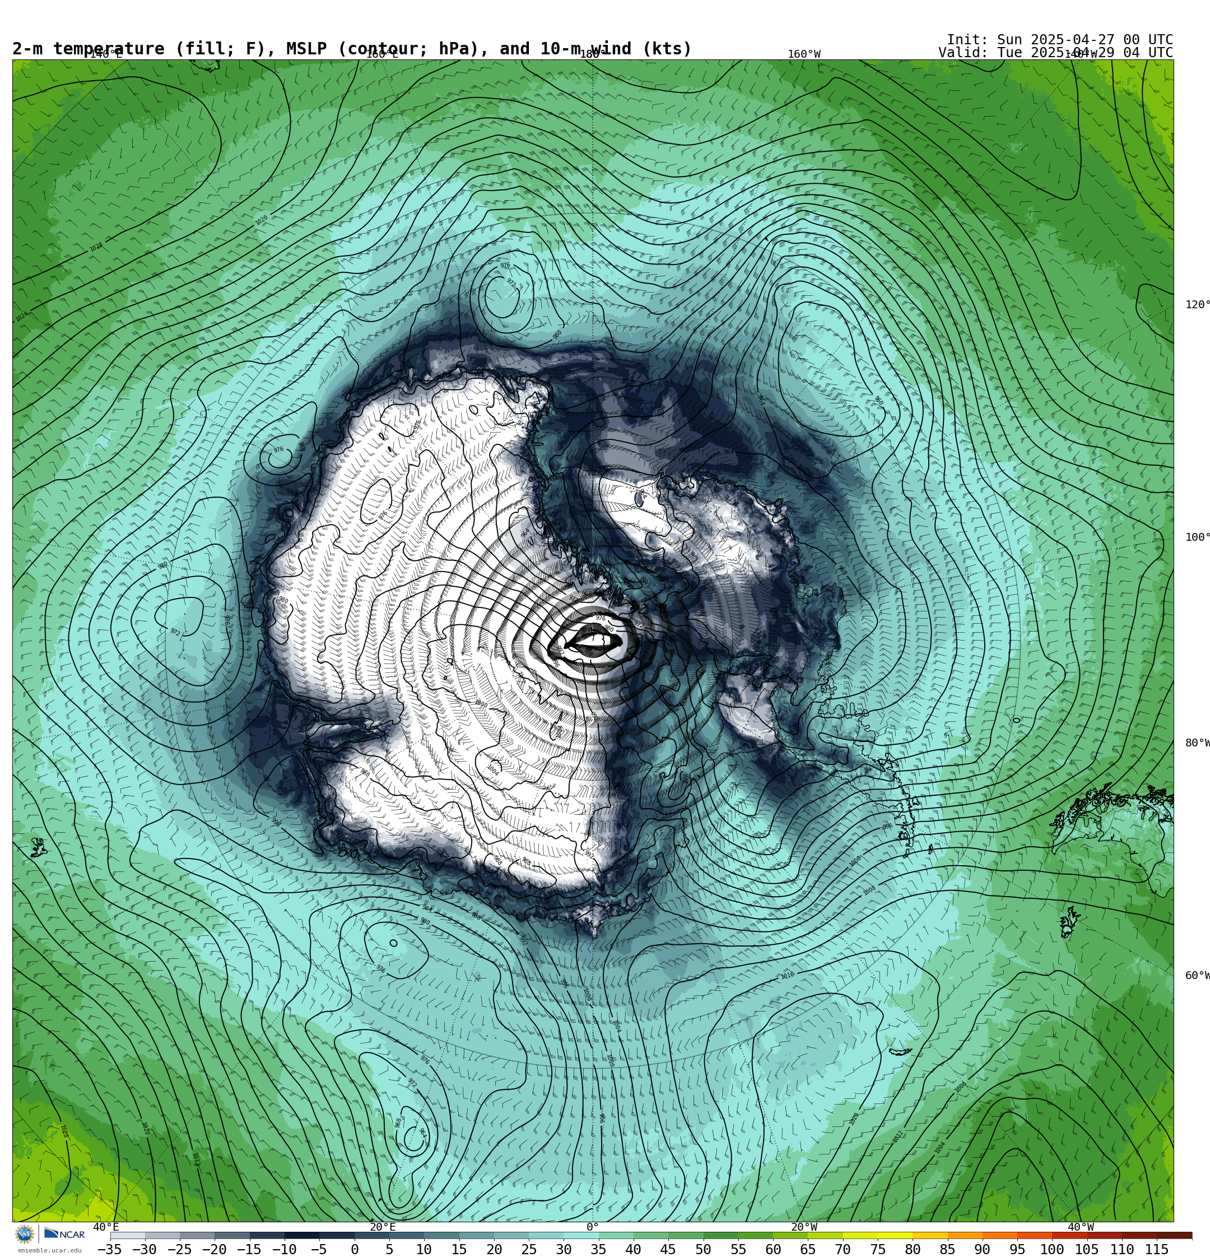This screenshot has height=1257, width=1210.
Task: Click the 20°W longitude label
Action: [804, 1227]
